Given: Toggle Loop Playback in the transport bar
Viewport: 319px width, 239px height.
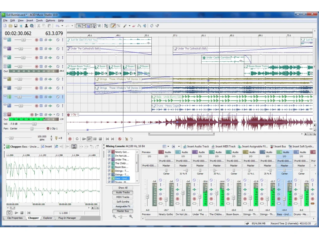Looking at the screenshot, I should coord(77,139).
